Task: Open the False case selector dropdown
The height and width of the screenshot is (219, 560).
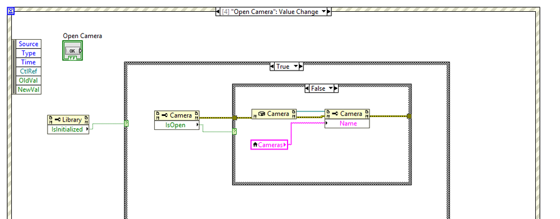Action: click(330, 88)
